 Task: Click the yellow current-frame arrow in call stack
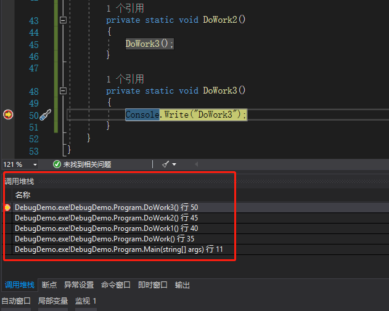point(7,208)
